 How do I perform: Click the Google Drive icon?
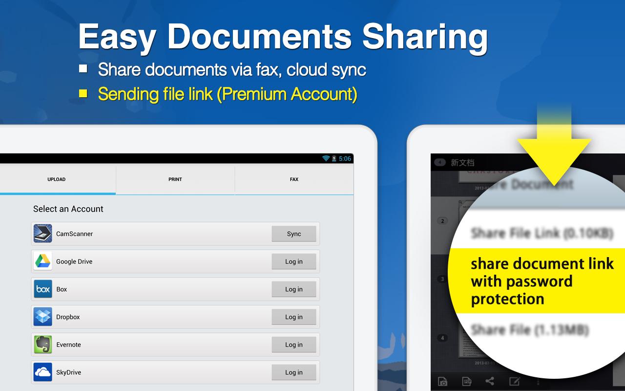coord(43,261)
